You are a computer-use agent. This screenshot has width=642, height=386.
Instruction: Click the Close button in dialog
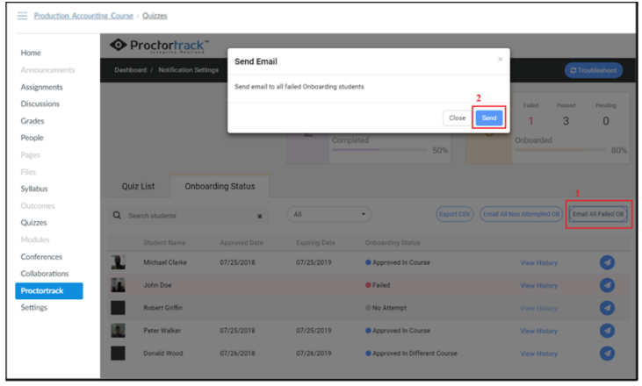point(457,118)
